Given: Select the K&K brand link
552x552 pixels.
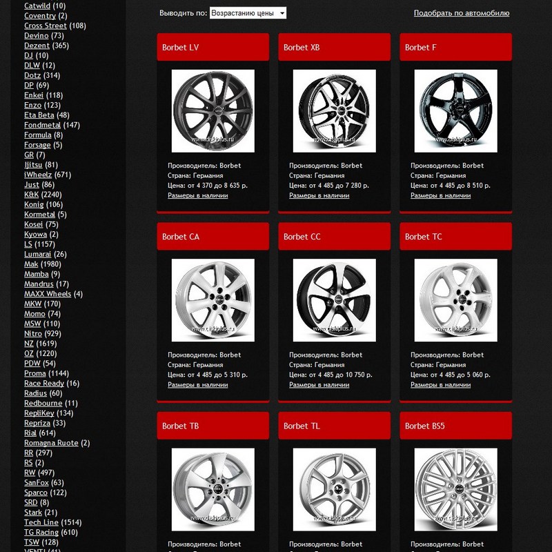Looking at the screenshot, I should pos(31,195).
